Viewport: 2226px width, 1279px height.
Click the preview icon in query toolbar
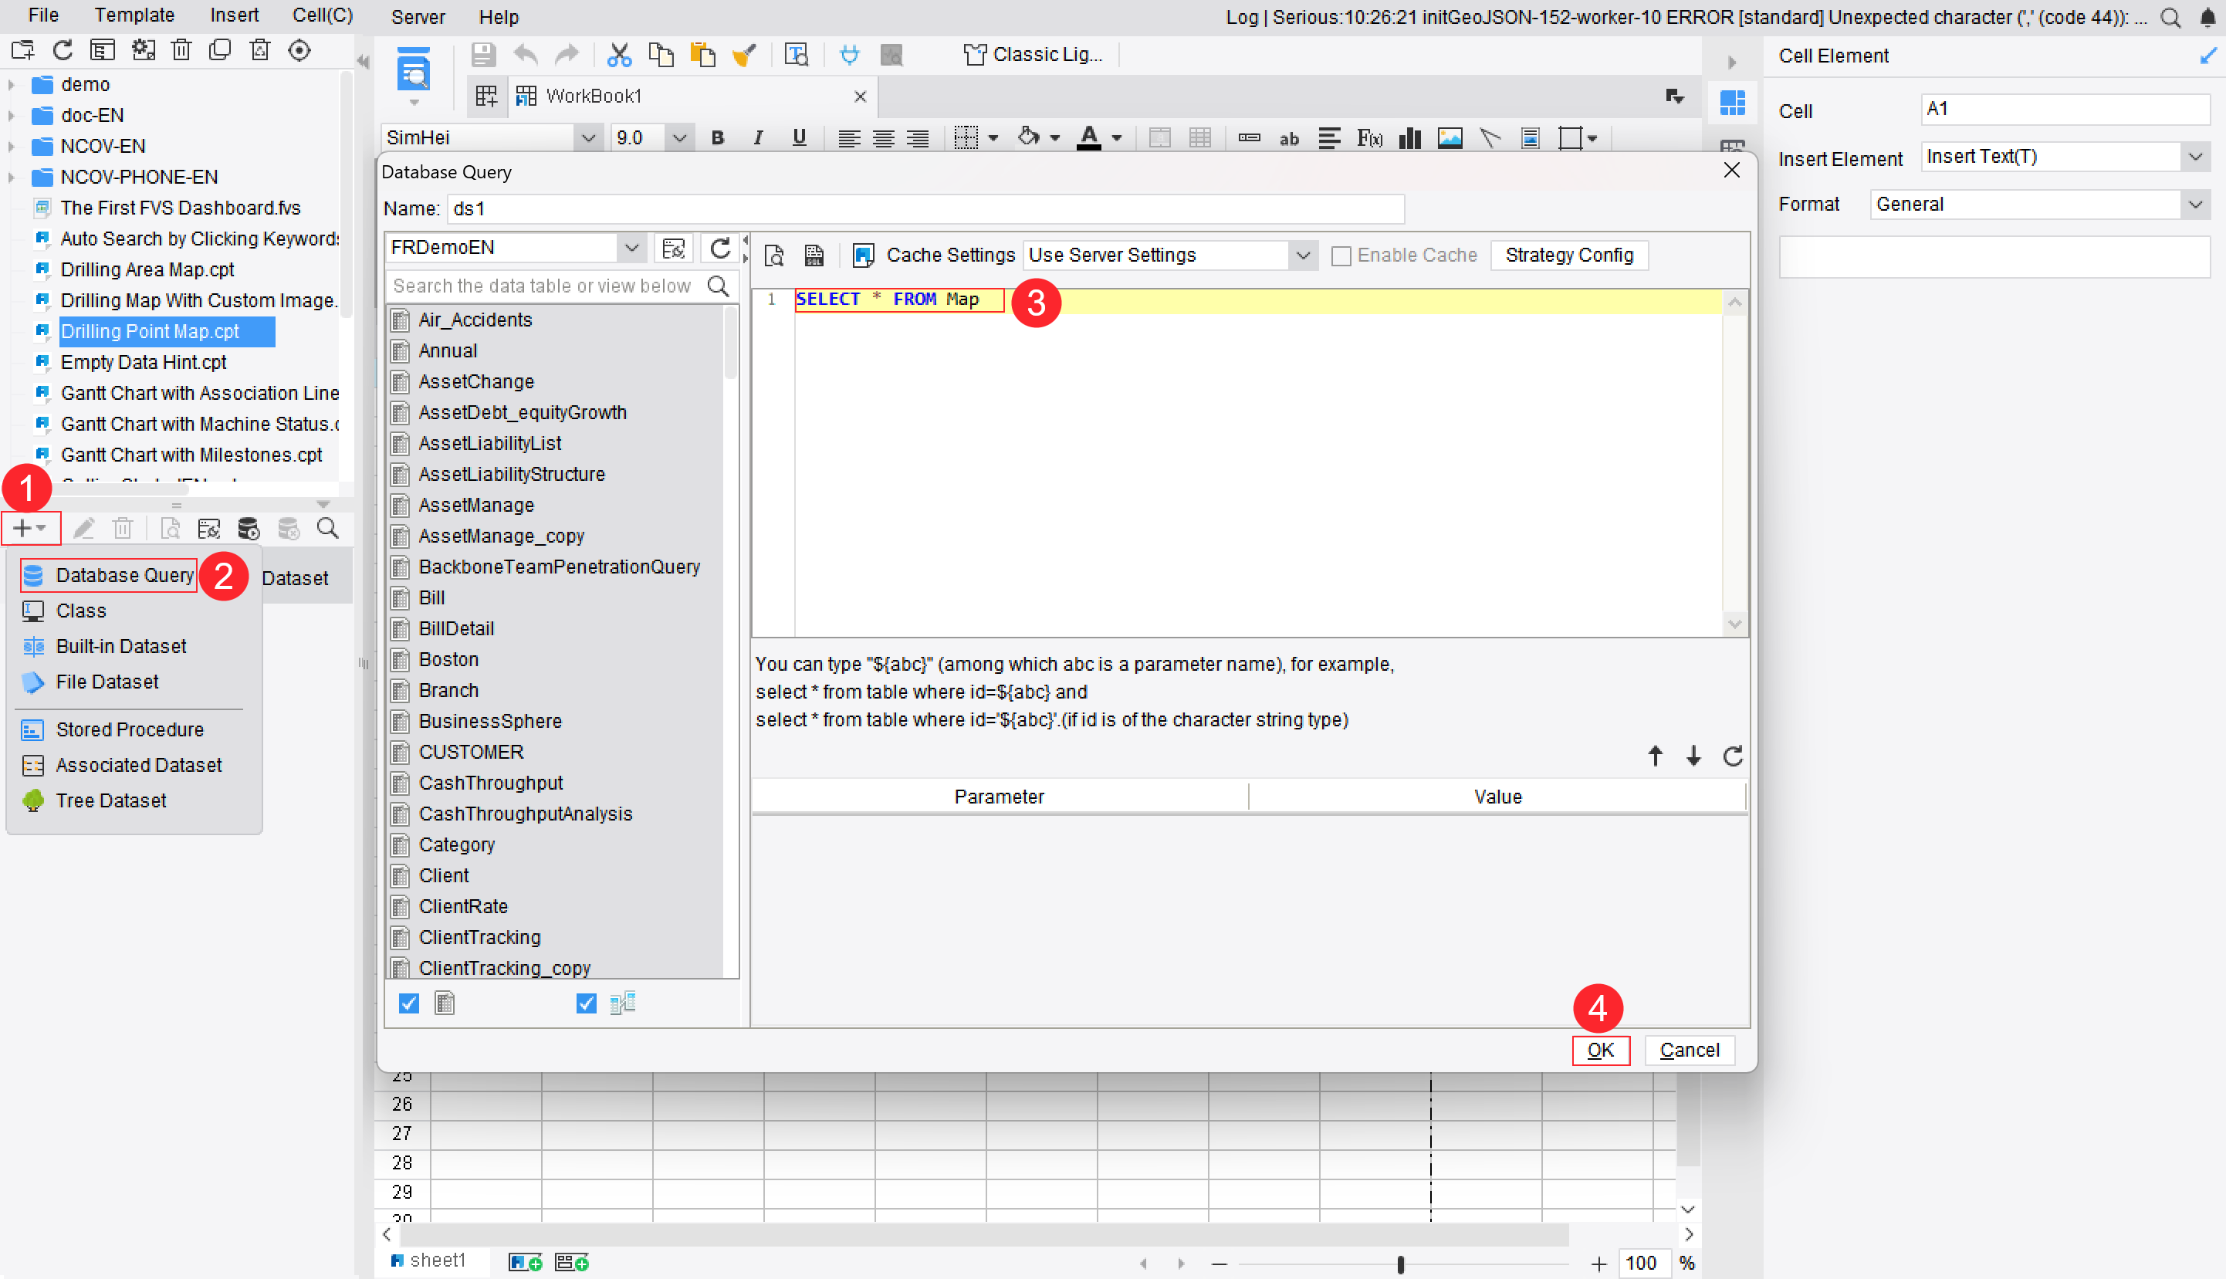tap(774, 255)
